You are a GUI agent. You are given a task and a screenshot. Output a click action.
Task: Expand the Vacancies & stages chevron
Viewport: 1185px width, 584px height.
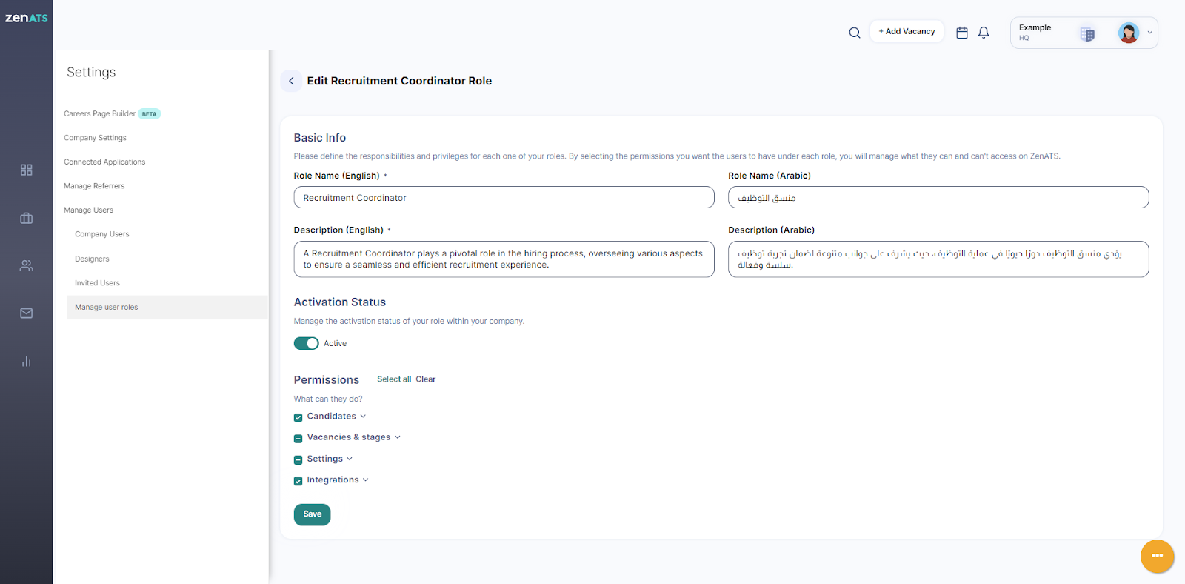(398, 437)
